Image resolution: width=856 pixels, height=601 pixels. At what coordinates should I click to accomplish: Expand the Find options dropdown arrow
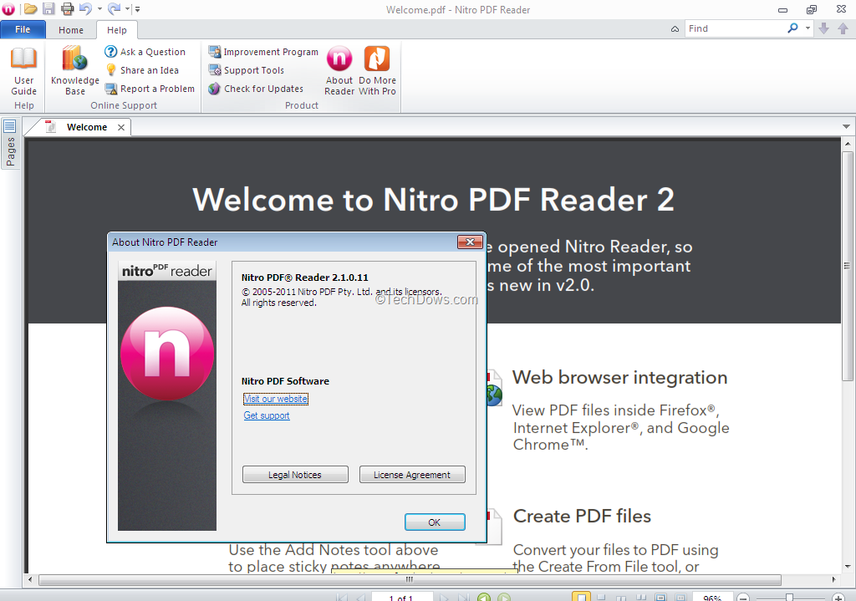(808, 28)
